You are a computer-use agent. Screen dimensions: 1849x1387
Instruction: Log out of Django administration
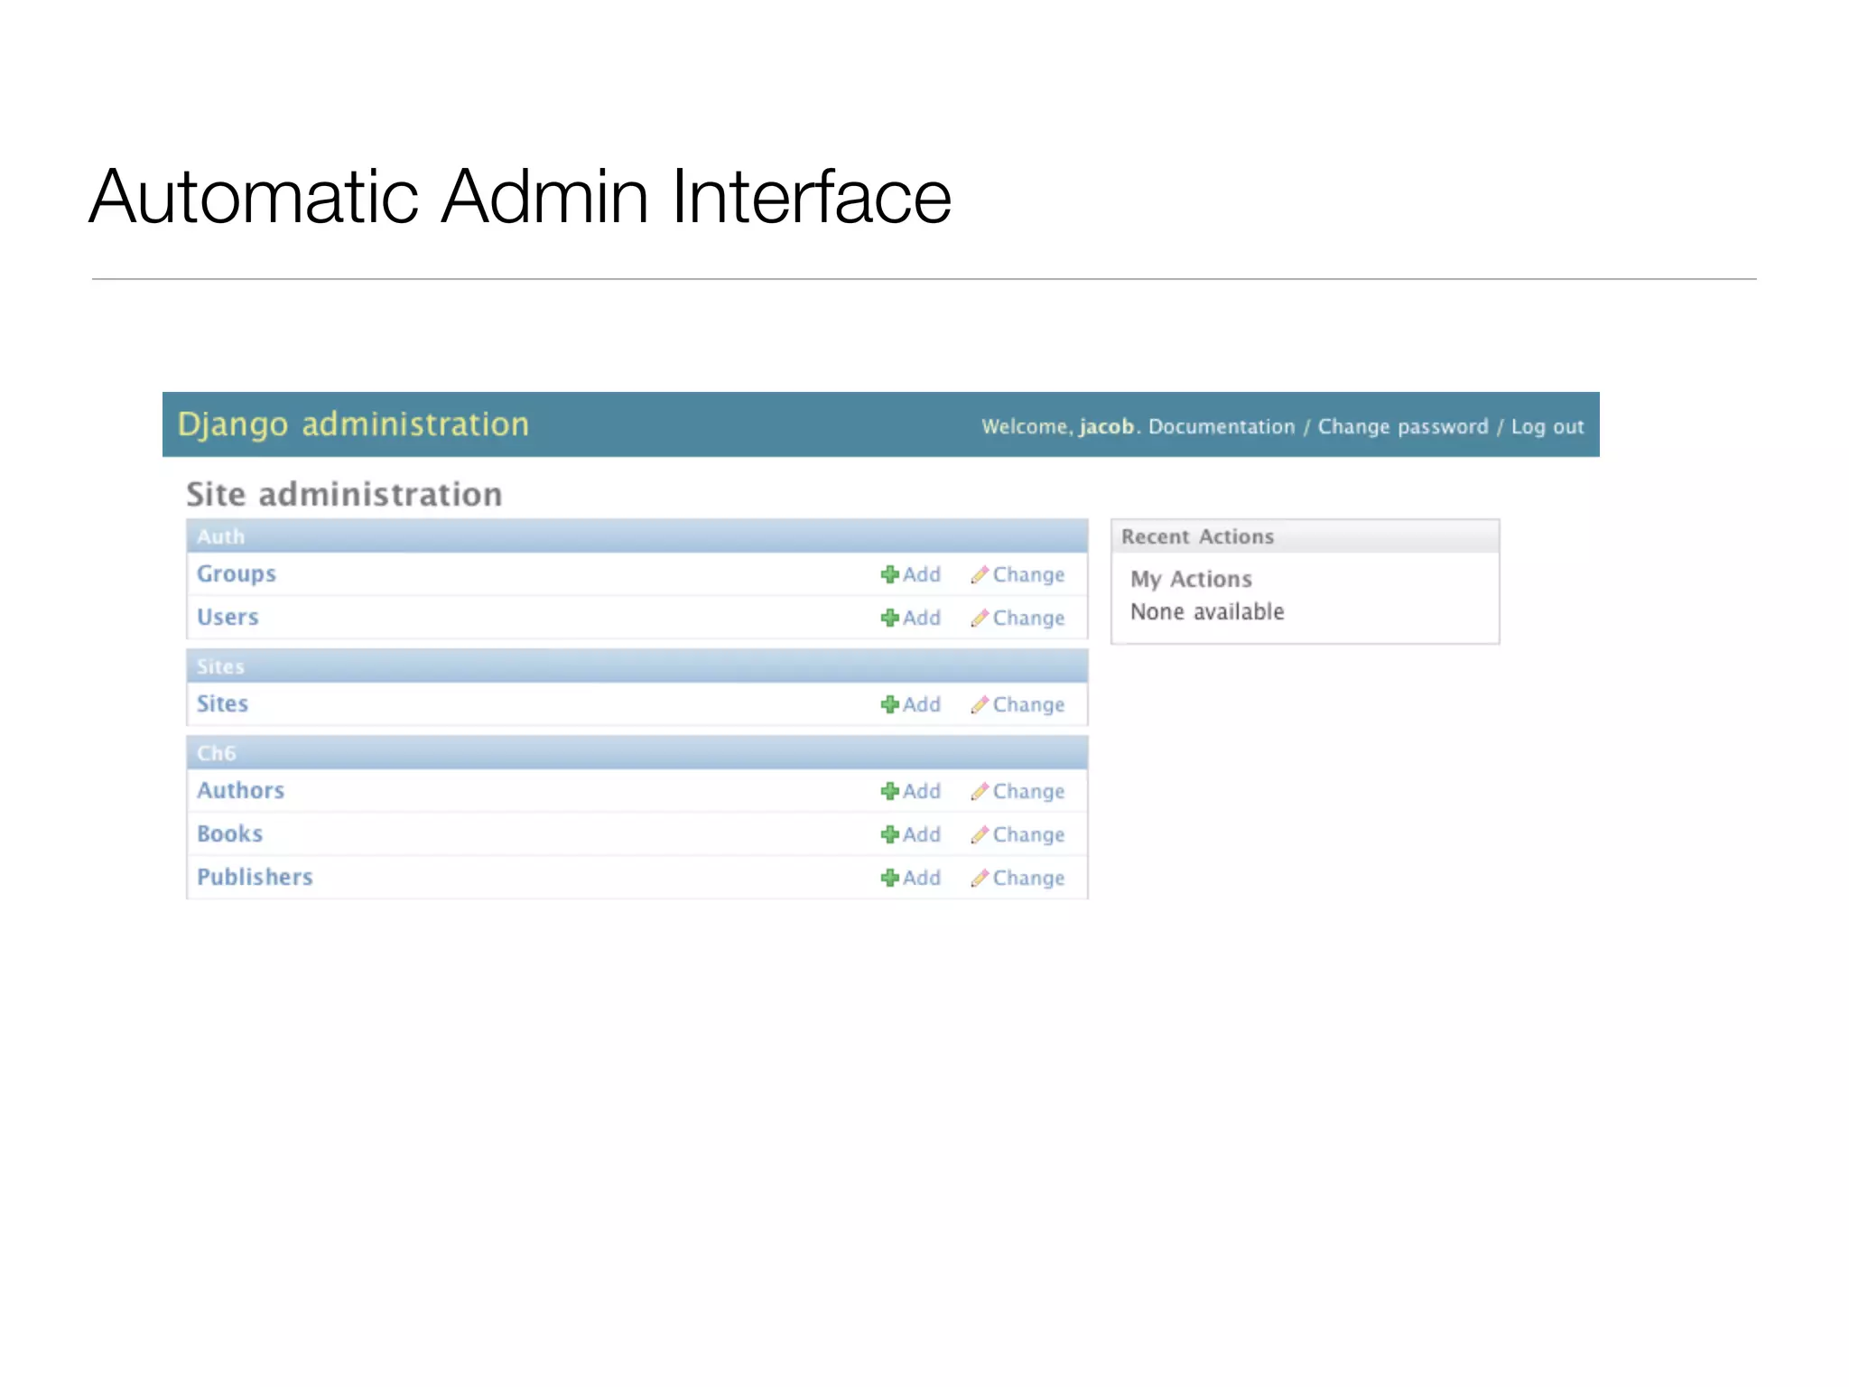click(1547, 427)
